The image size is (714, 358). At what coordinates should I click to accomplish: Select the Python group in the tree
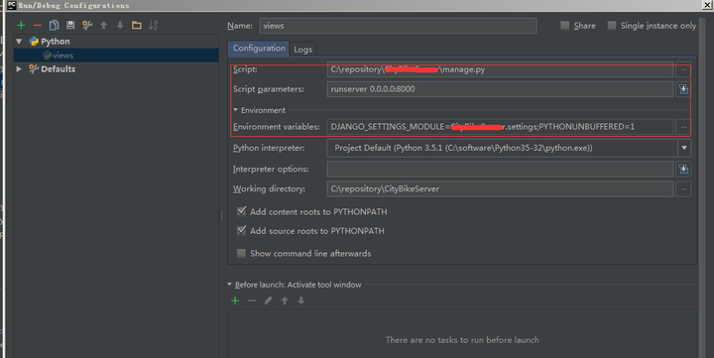click(56, 42)
